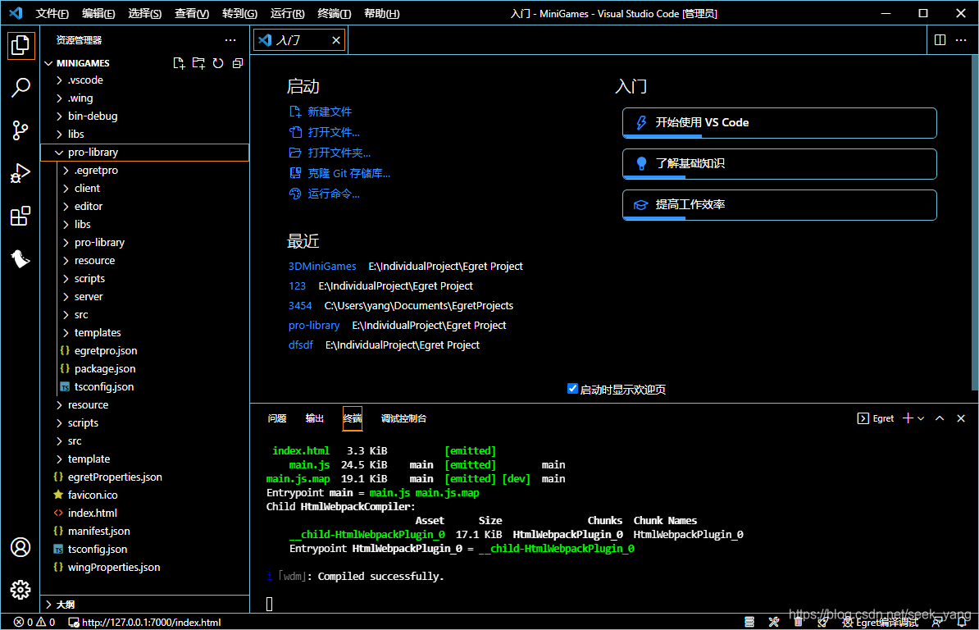Switch to the 问题 panel tab
The height and width of the screenshot is (630, 979).
pos(276,418)
